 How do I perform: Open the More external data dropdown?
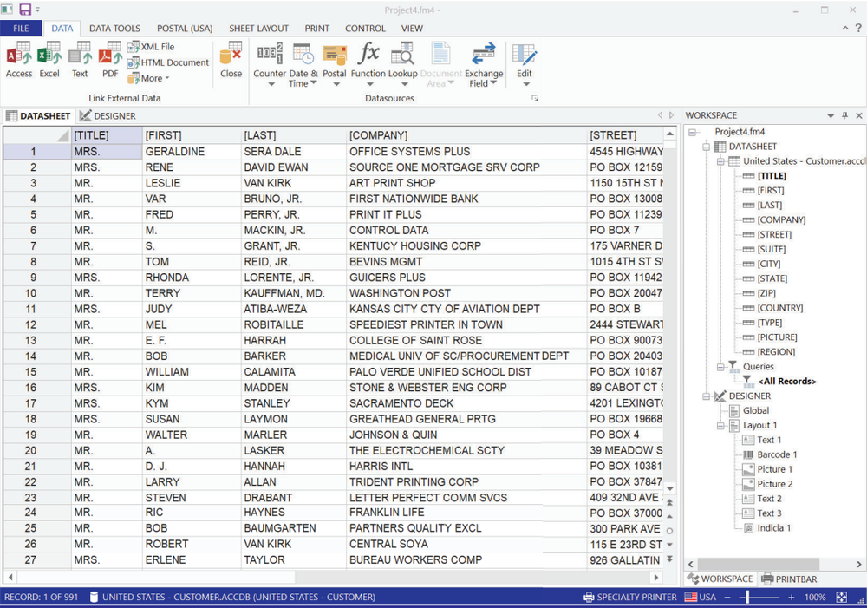148,78
